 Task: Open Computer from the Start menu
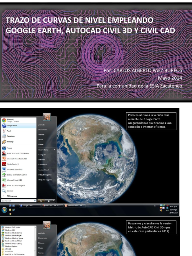click(42, 154)
